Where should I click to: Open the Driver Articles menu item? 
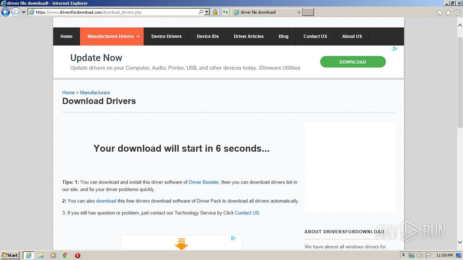[249, 36]
